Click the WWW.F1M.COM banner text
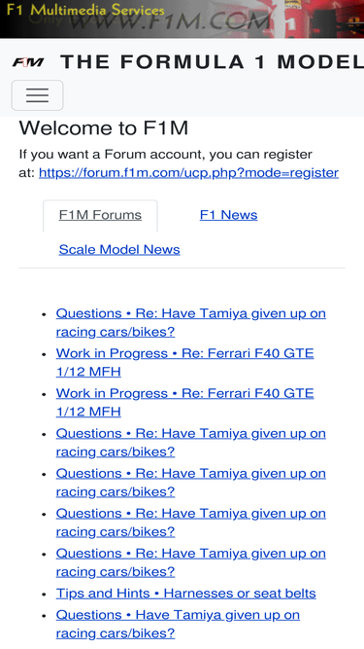This screenshot has width=364, height=649. (169, 20)
